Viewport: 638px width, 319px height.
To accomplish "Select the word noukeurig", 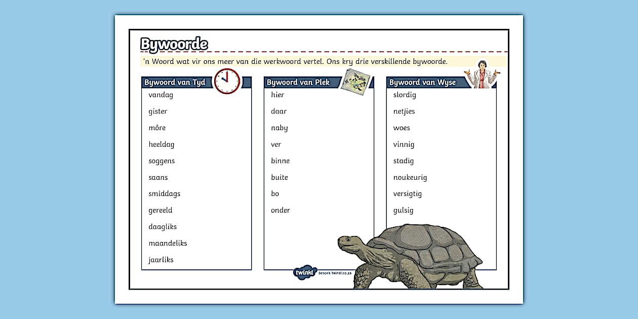I will (410, 178).
